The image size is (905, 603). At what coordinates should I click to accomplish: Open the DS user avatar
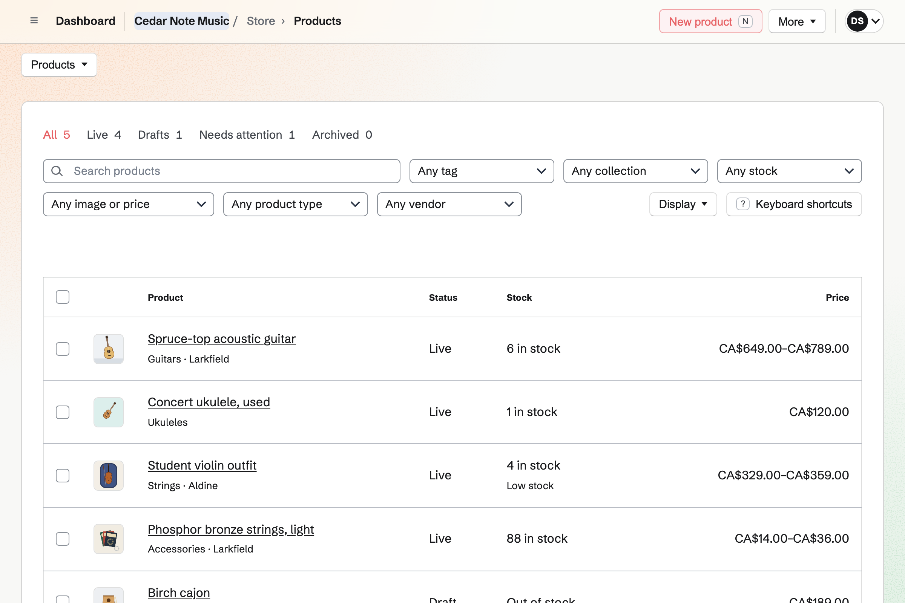857,21
